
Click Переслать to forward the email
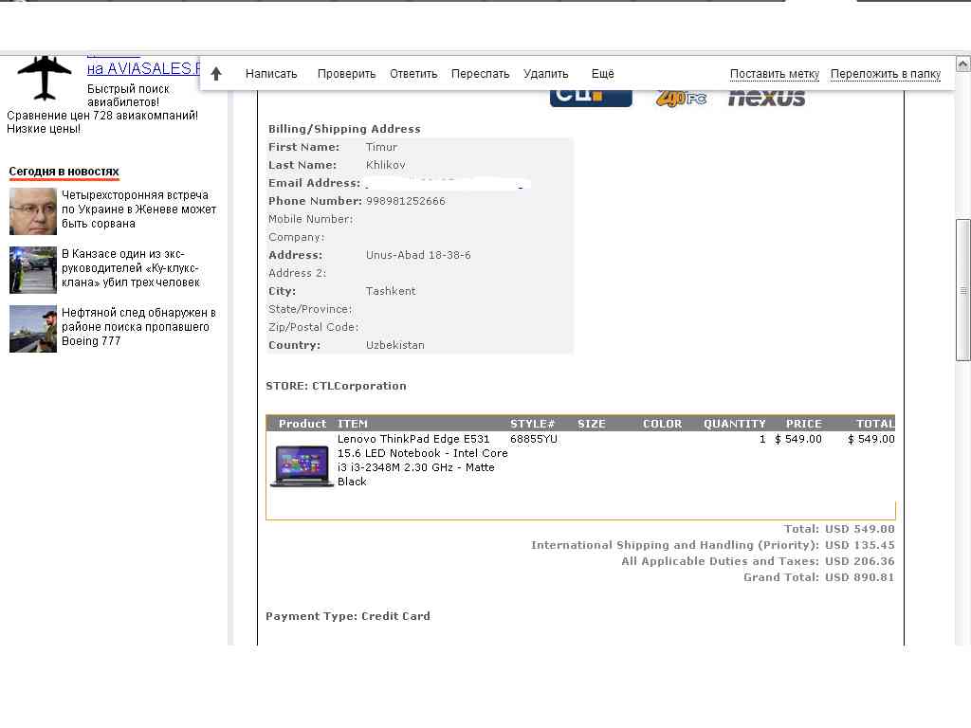point(480,74)
